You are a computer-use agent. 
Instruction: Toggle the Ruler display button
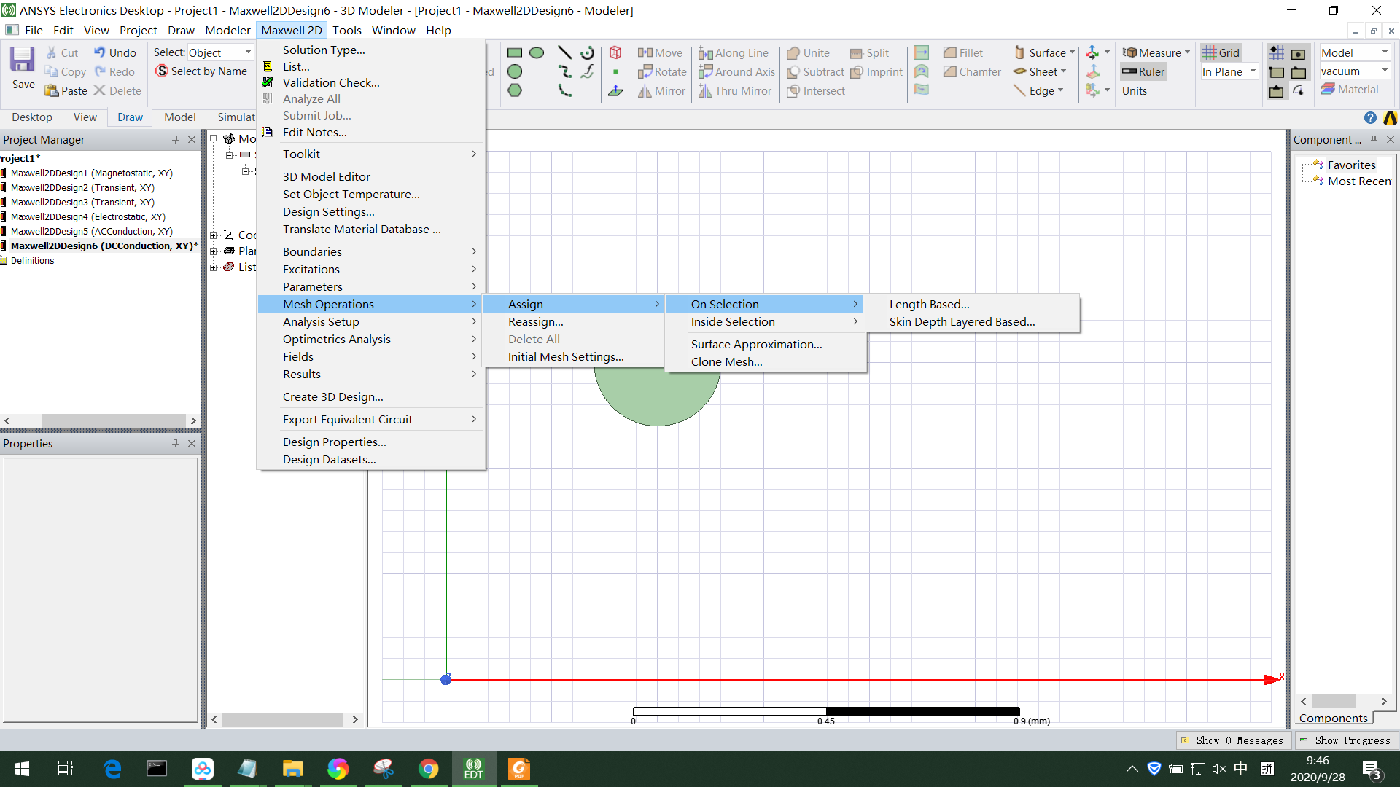tap(1143, 71)
